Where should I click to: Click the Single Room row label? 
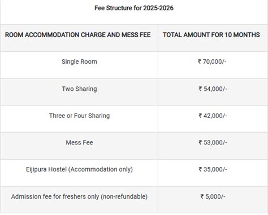79,62
